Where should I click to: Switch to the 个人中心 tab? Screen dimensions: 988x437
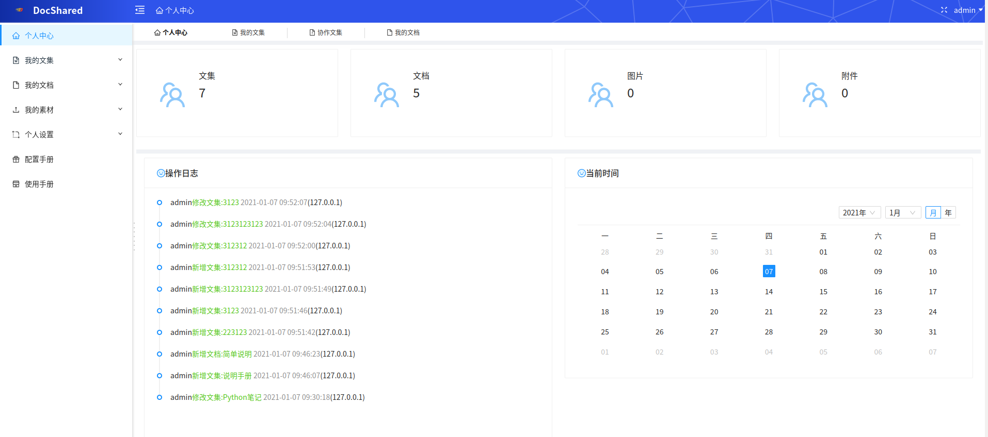point(171,32)
